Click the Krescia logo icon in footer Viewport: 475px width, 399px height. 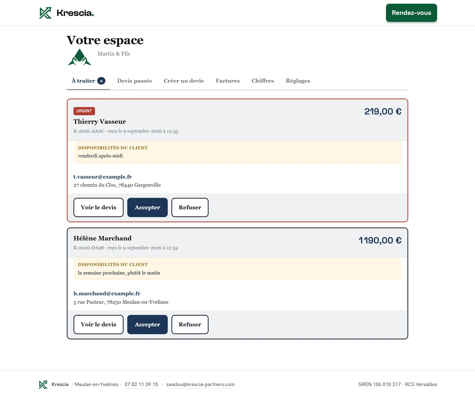pyautogui.click(x=43, y=384)
